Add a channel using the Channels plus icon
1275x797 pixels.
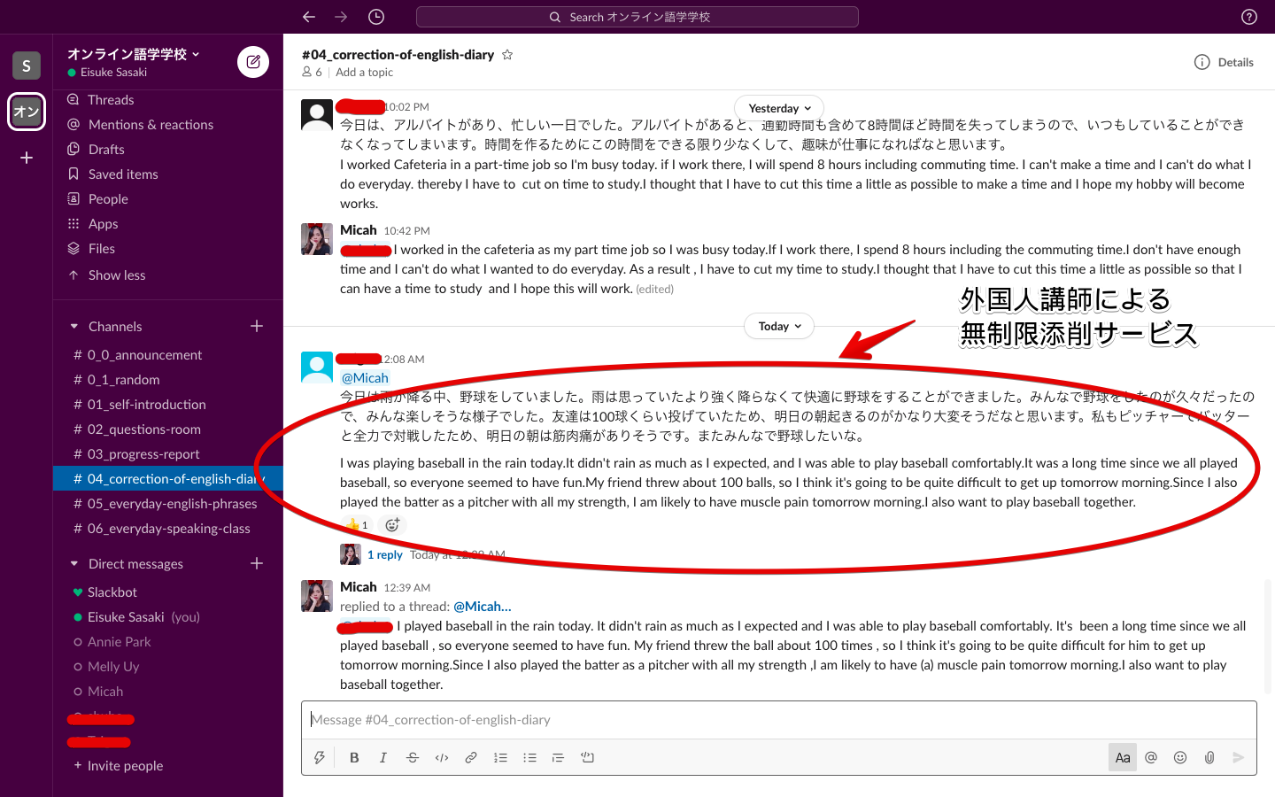257,326
